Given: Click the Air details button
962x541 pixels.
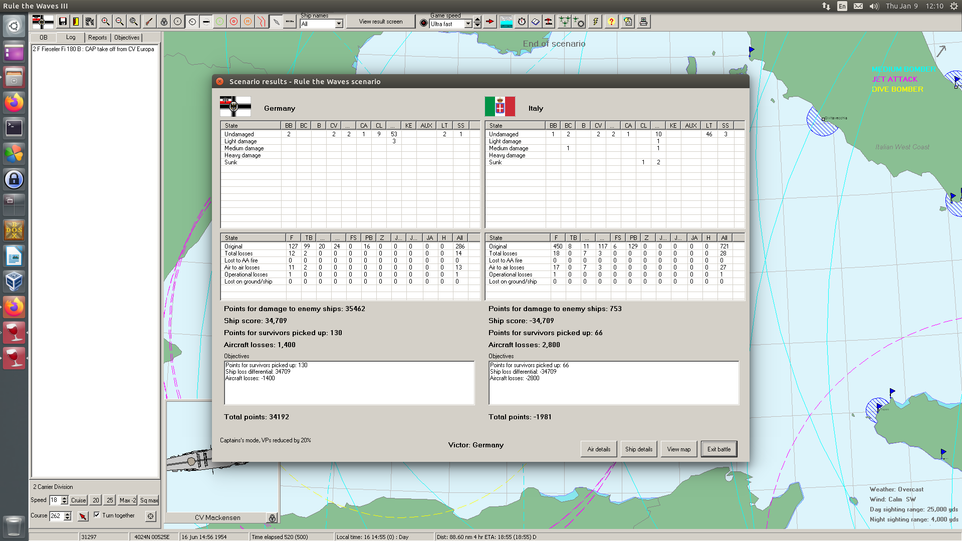Looking at the screenshot, I should pos(599,449).
